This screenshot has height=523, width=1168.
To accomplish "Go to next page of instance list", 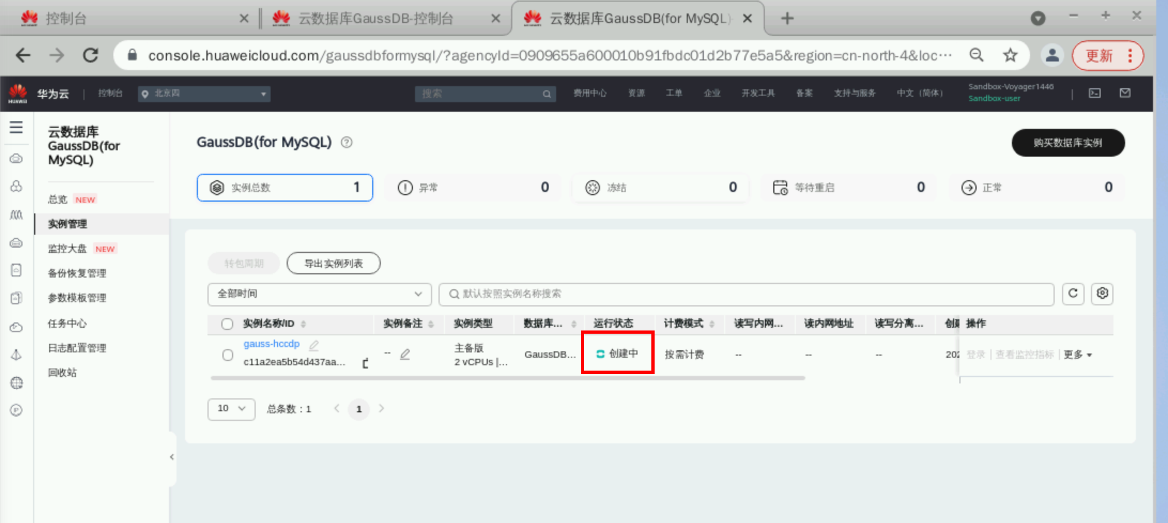I will click(x=381, y=409).
